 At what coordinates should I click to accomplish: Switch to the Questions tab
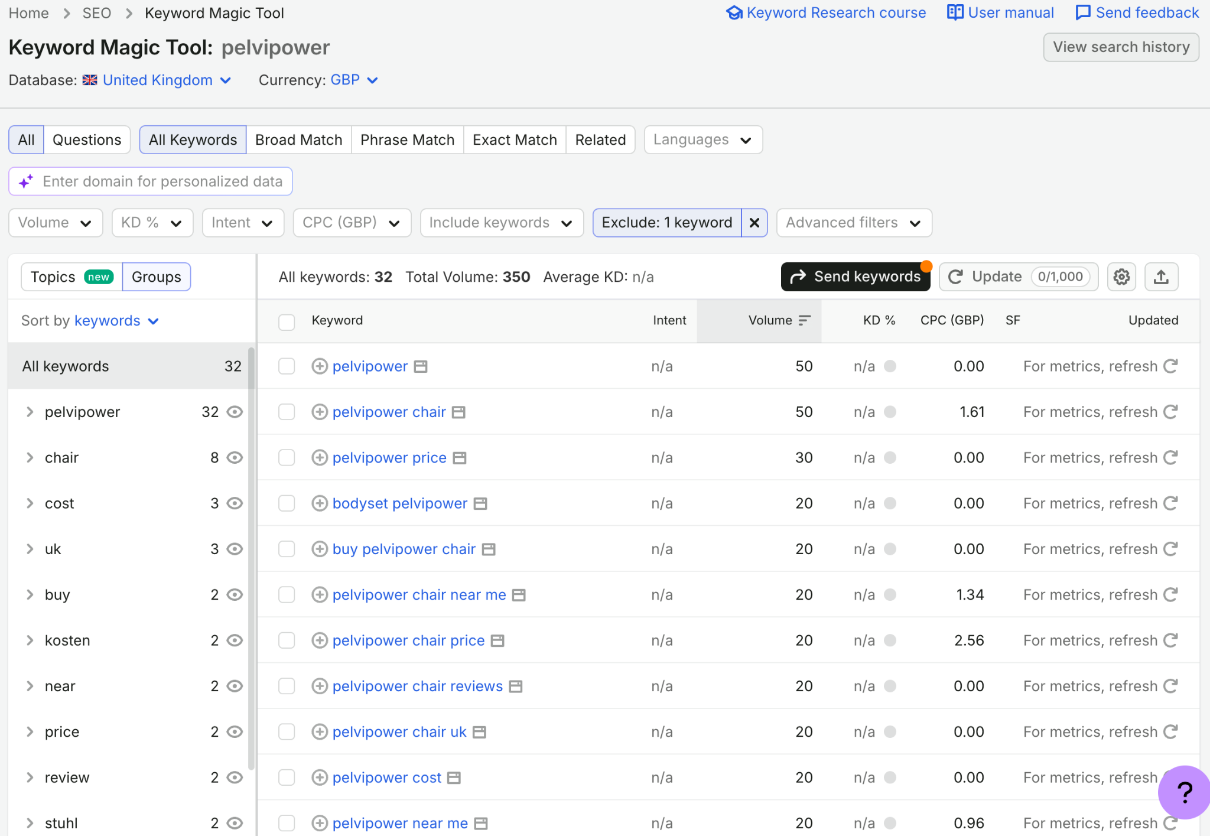(87, 140)
